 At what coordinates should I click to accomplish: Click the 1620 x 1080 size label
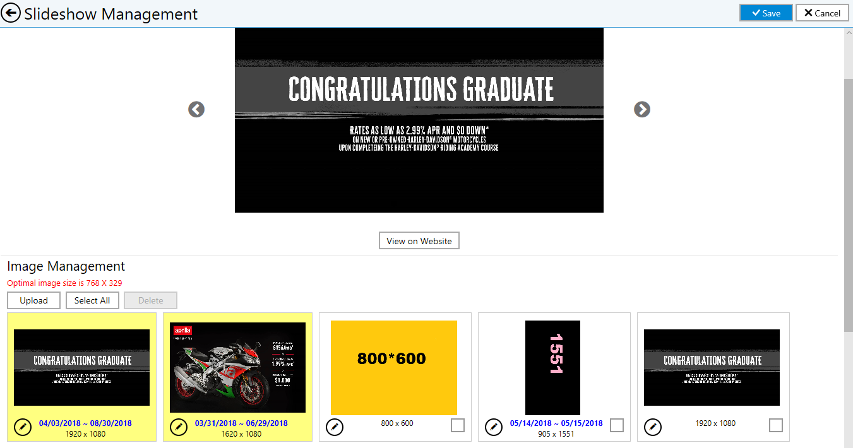click(241, 434)
